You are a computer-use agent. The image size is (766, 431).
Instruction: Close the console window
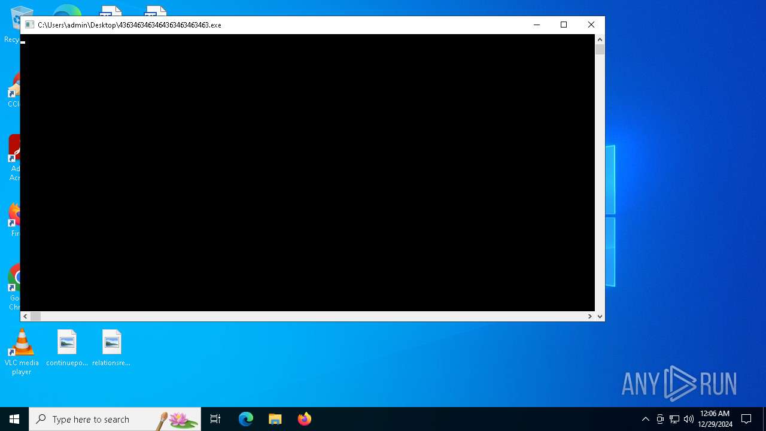coord(591,25)
